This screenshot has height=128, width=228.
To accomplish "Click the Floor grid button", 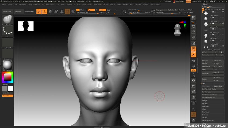I will (x=193, y=55).
